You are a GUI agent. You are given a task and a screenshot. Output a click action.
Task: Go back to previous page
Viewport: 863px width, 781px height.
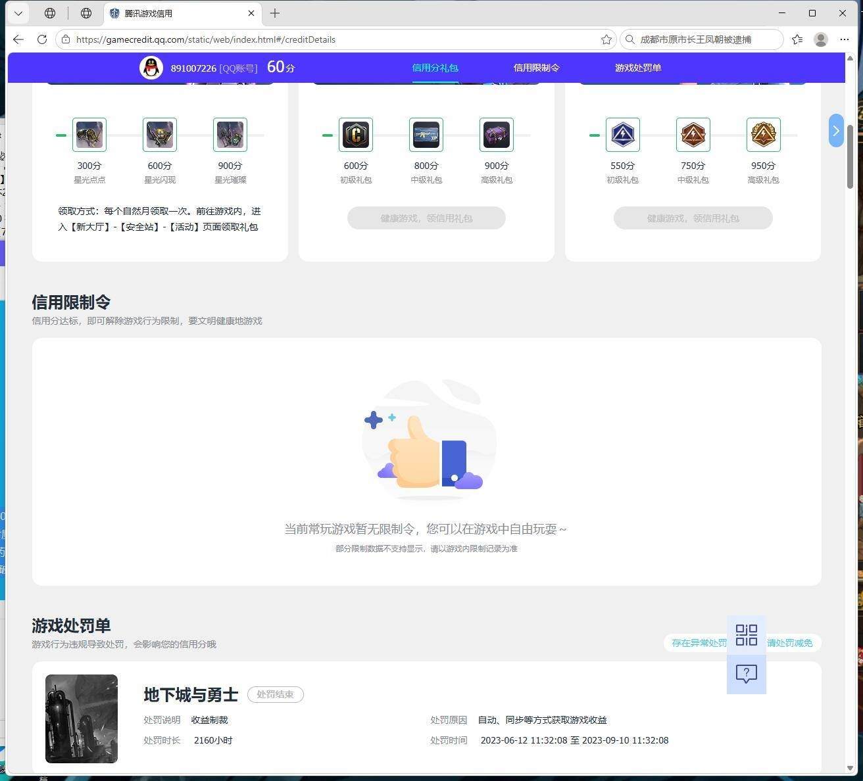click(18, 39)
